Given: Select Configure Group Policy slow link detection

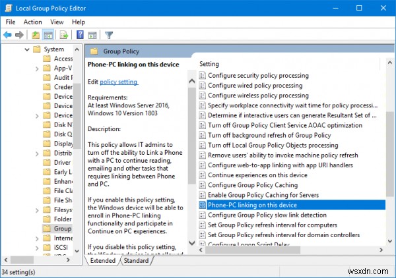Looking at the screenshot, I should coord(267,215).
